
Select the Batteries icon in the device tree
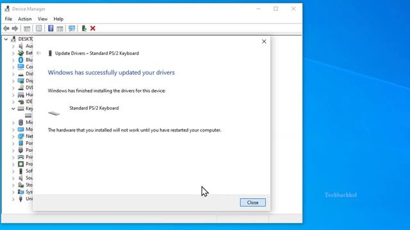[20, 53]
